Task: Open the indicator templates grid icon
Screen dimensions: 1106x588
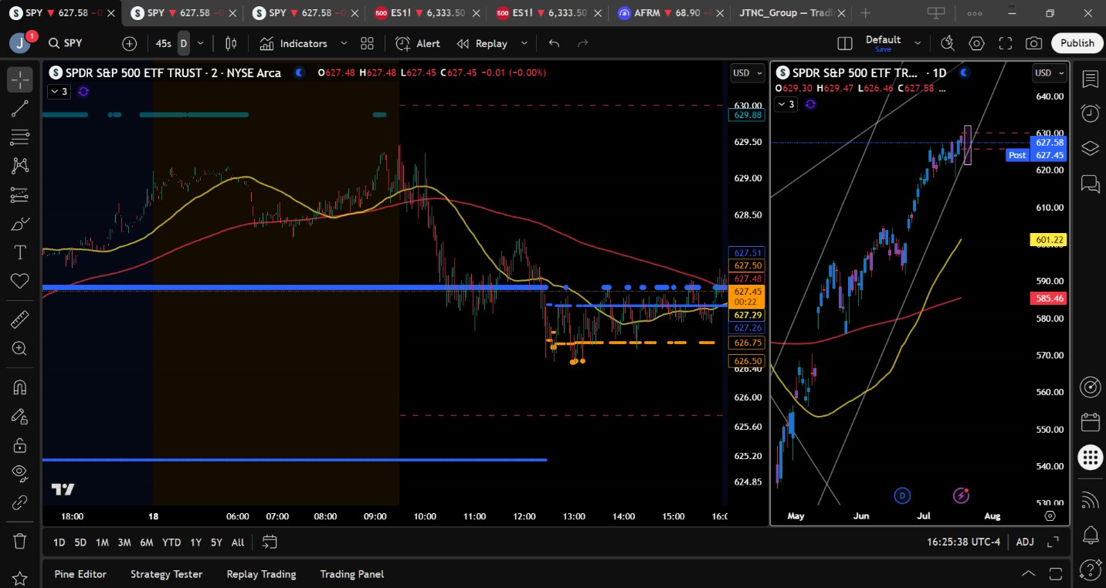Action: (x=367, y=43)
